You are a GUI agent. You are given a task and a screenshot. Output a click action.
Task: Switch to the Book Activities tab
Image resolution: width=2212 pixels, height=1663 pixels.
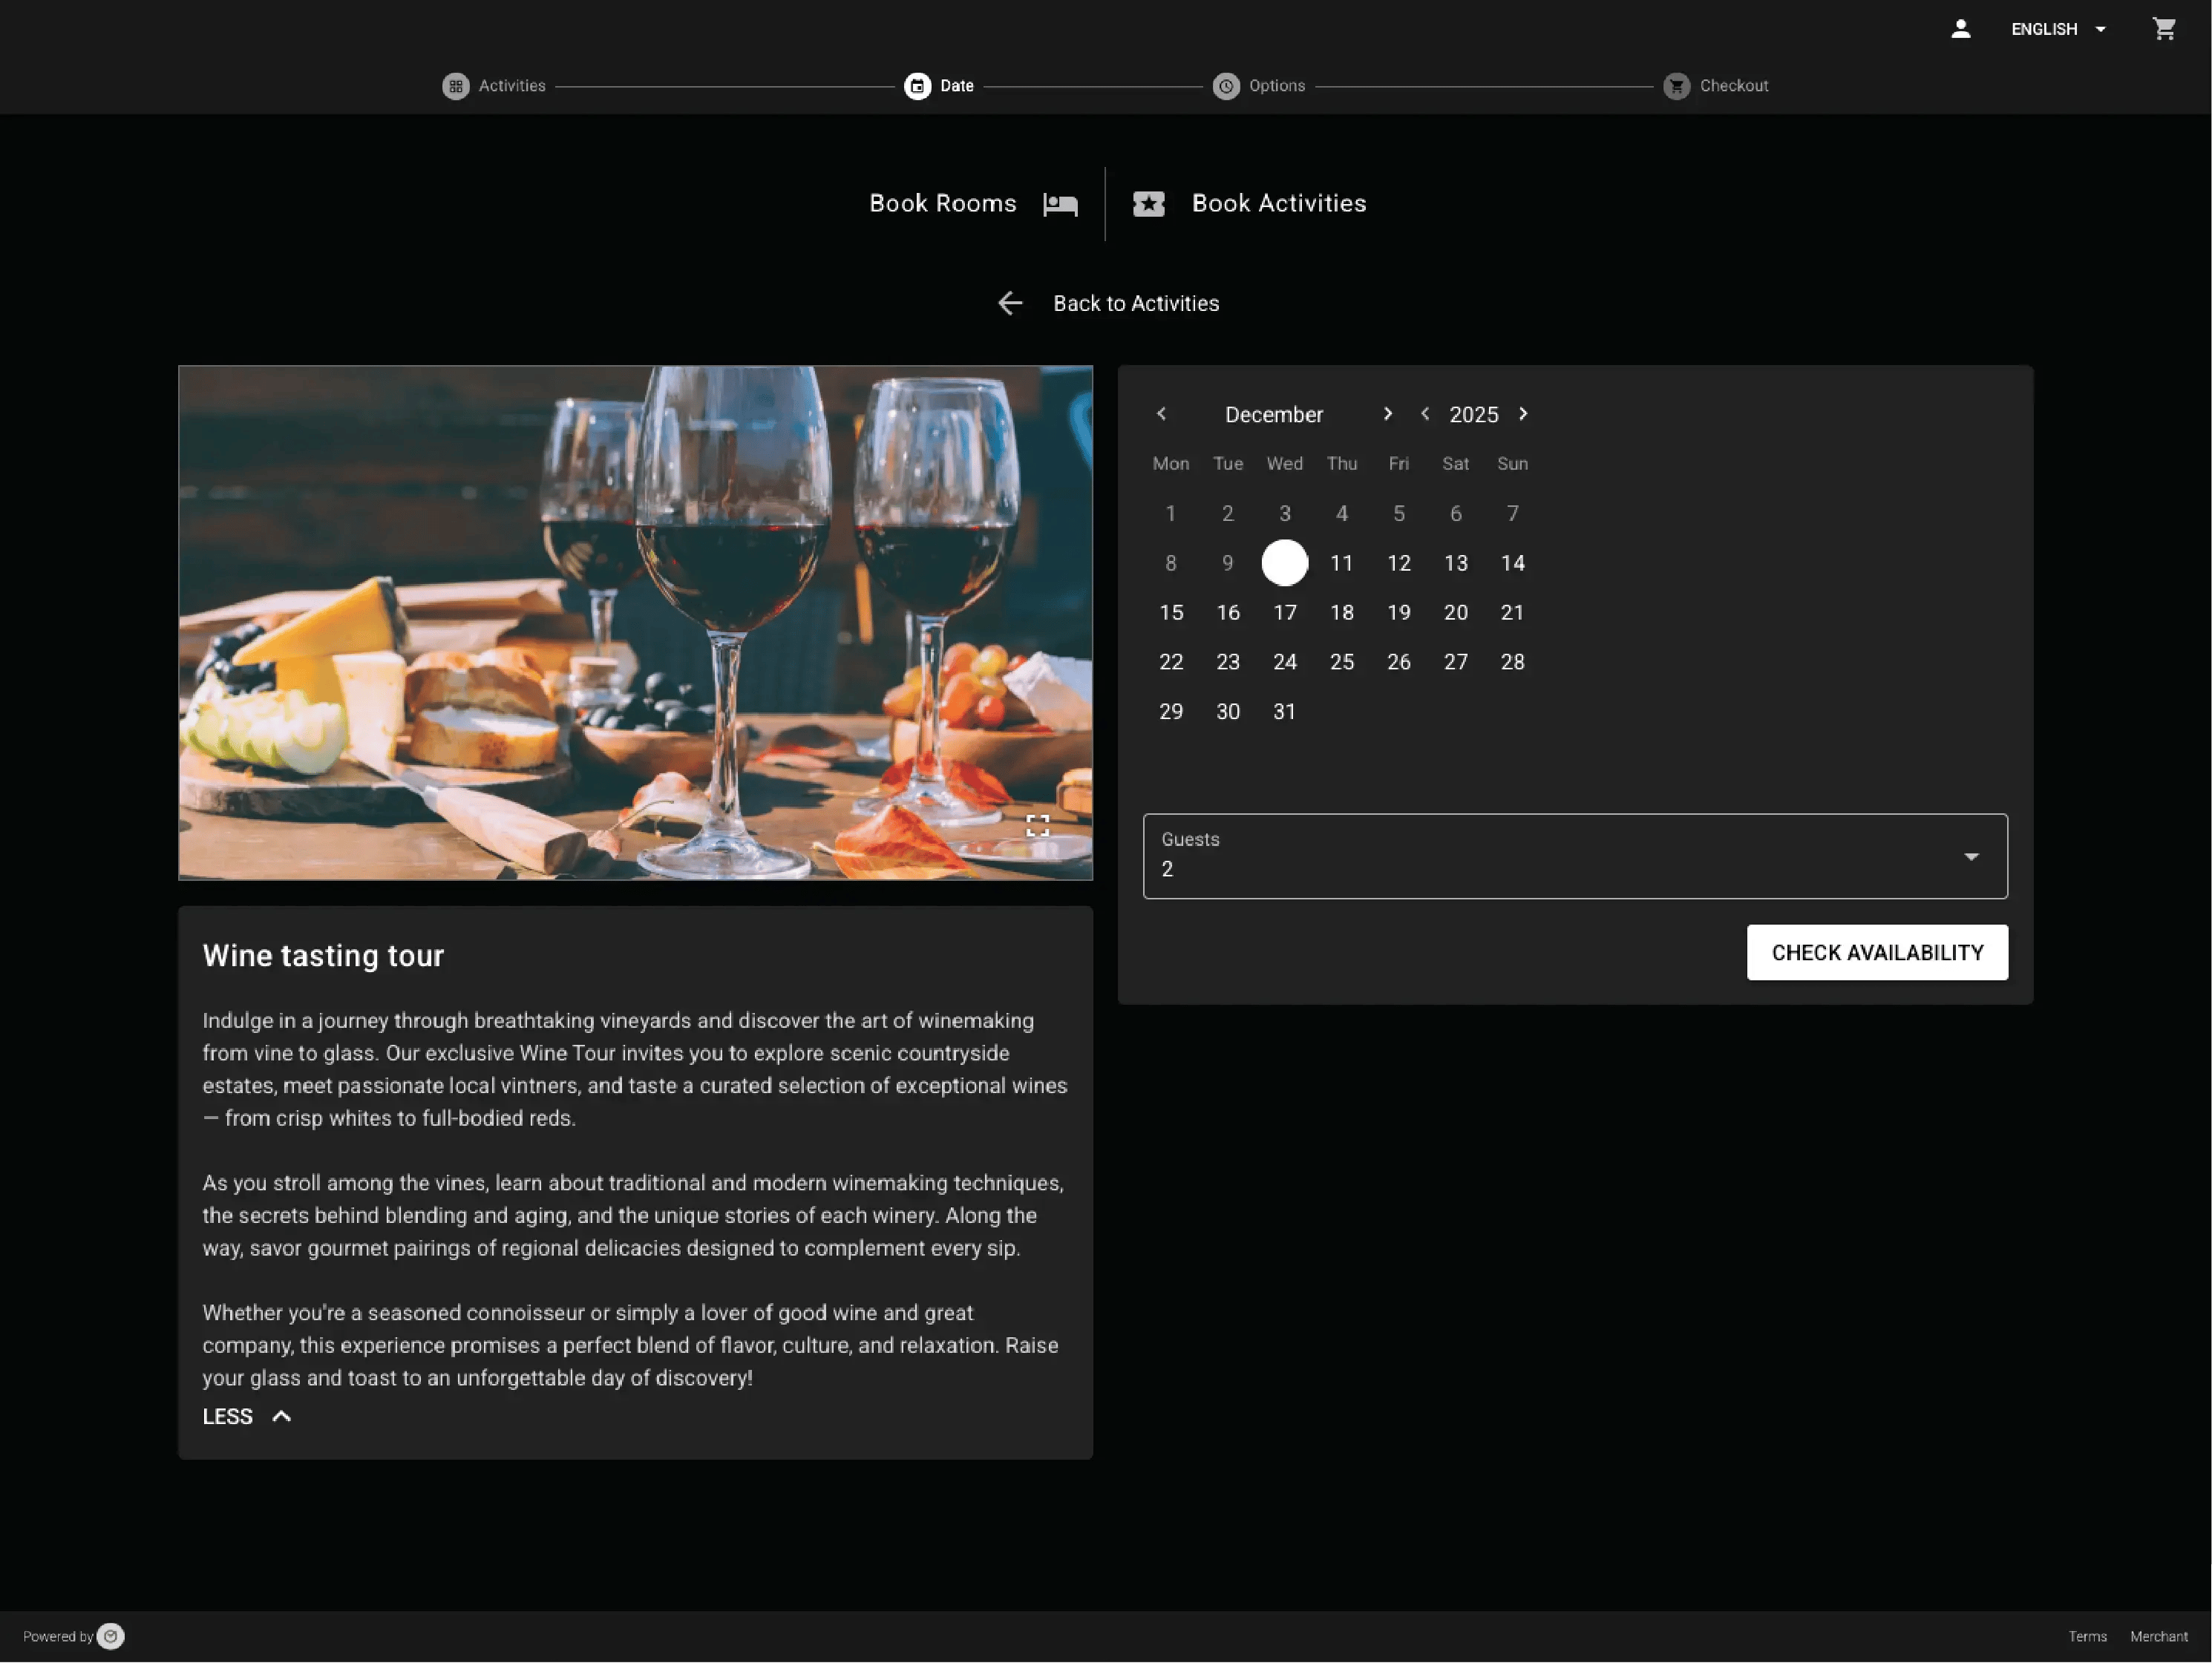pos(1279,203)
